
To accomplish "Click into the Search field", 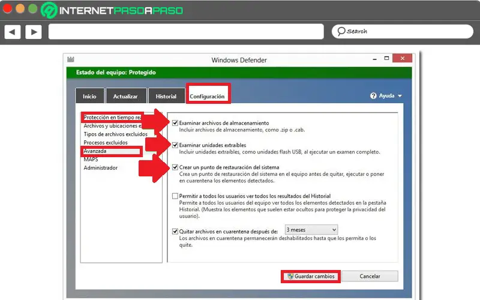I will click(402, 31).
